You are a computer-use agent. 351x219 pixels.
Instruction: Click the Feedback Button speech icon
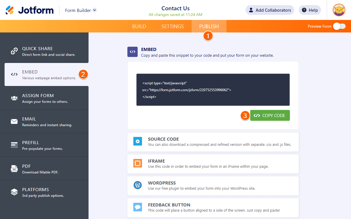[138, 207]
